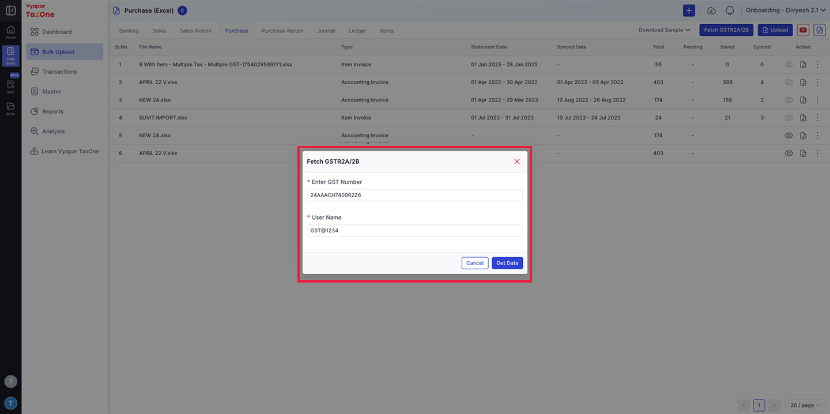Open Learn Vyapar TaxOne link
830x414 pixels.
(65, 151)
